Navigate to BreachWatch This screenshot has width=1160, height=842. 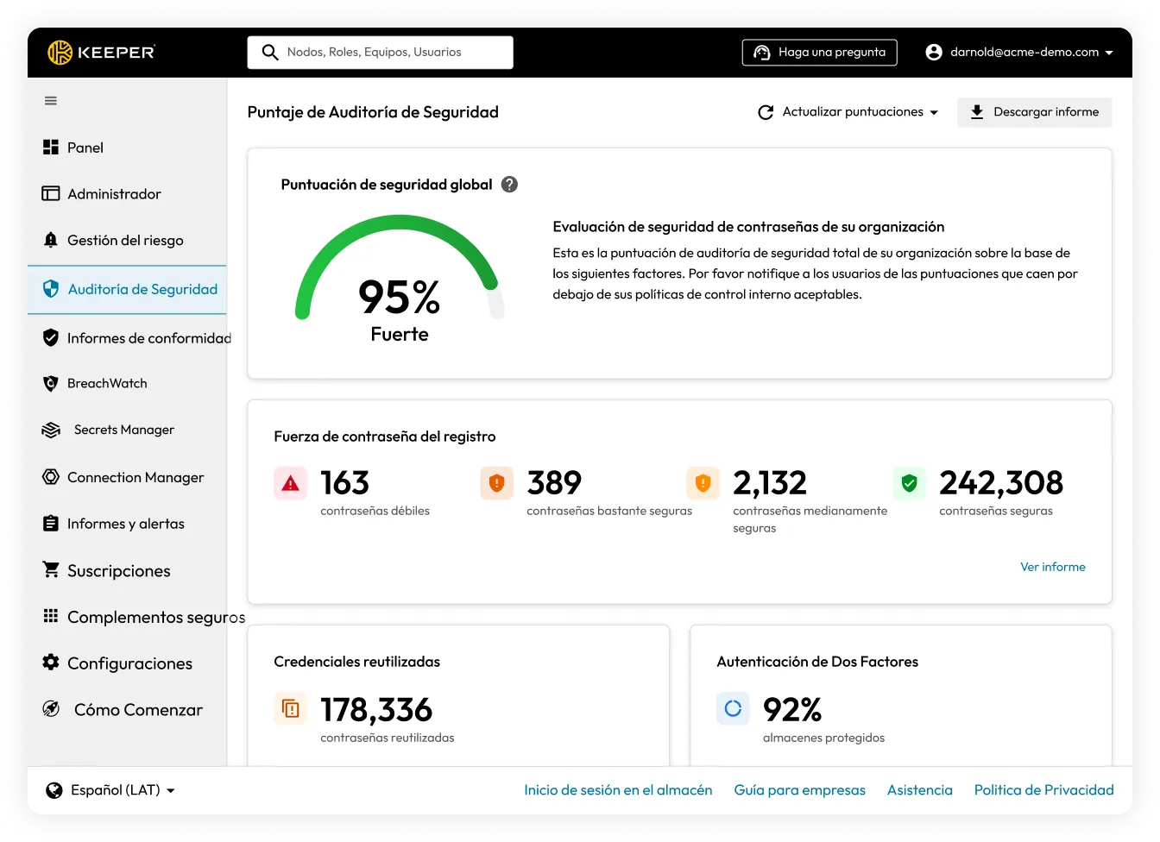pyautogui.click(x=128, y=383)
